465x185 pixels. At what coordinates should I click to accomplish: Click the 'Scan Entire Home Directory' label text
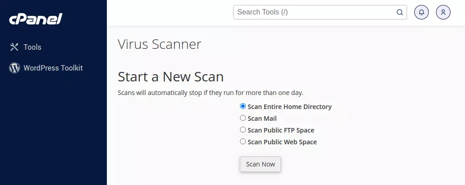(289, 107)
